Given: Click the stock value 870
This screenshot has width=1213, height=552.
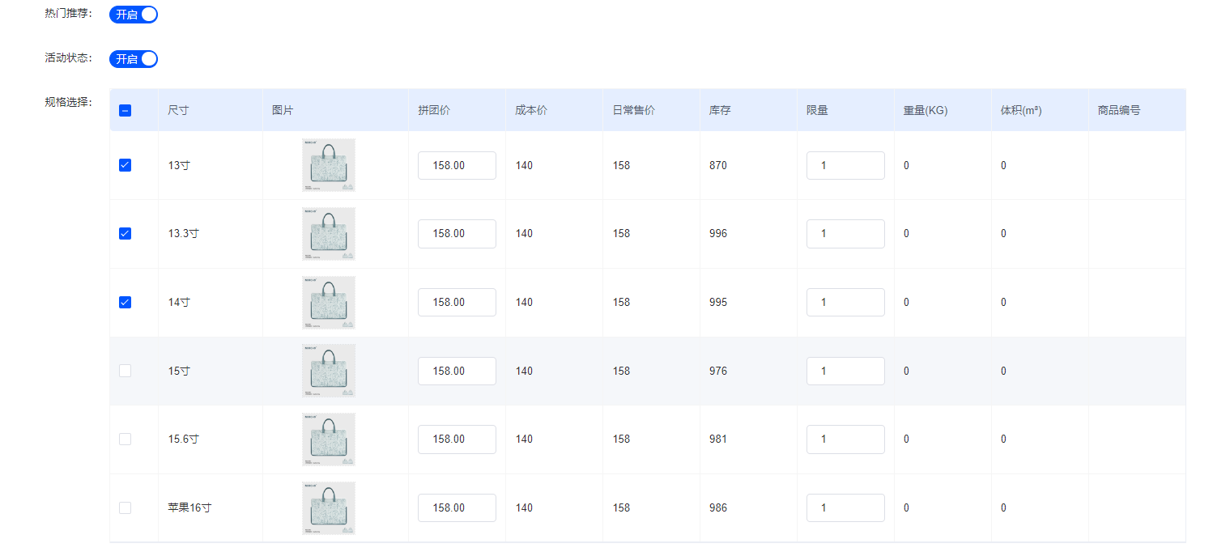Looking at the screenshot, I should 718,165.
